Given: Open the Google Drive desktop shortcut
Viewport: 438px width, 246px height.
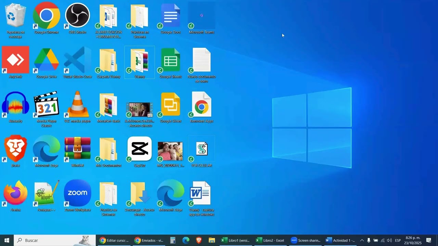Looking at the screenshot, I should (47, 63).
